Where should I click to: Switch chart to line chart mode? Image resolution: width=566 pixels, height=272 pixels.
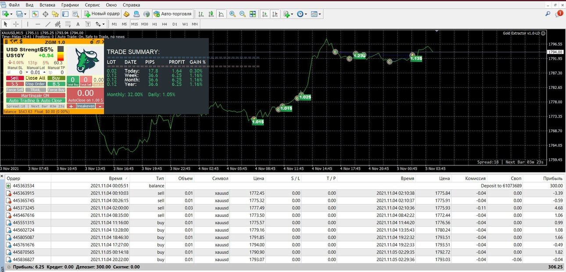pyautogui.click(x=221, y=14)
